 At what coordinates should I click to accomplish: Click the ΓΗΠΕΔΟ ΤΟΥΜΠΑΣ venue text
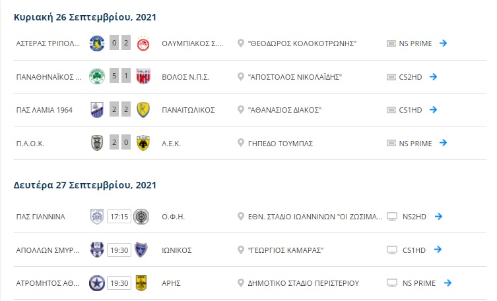[281, 144]
